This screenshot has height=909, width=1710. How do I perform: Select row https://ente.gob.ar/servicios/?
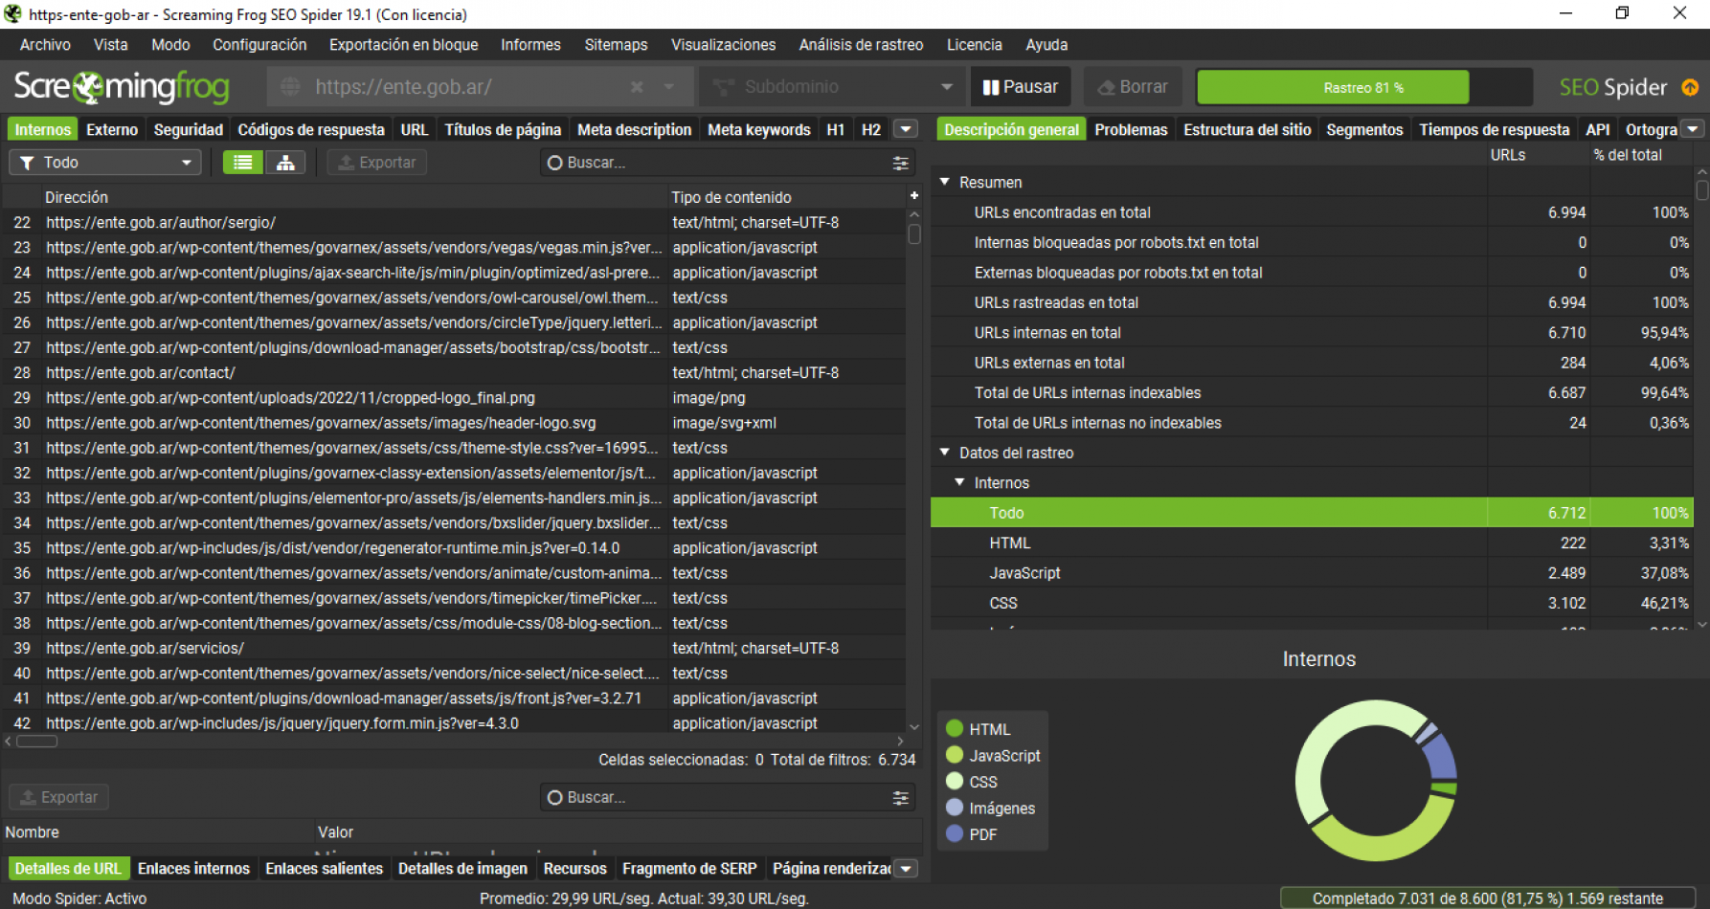(x=454, y=648)
